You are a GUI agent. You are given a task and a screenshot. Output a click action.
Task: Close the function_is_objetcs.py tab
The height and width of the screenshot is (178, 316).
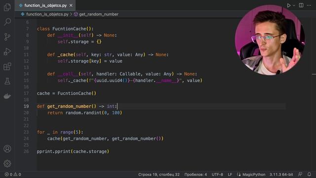click(x=71, y=5)
